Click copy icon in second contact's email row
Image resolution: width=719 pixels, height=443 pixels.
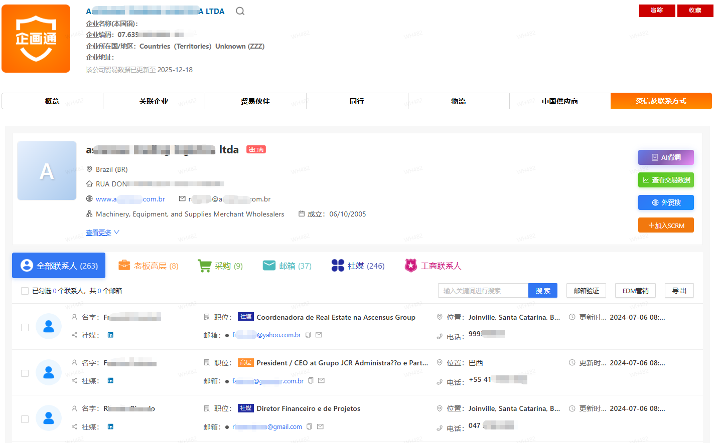click(311, 381)
